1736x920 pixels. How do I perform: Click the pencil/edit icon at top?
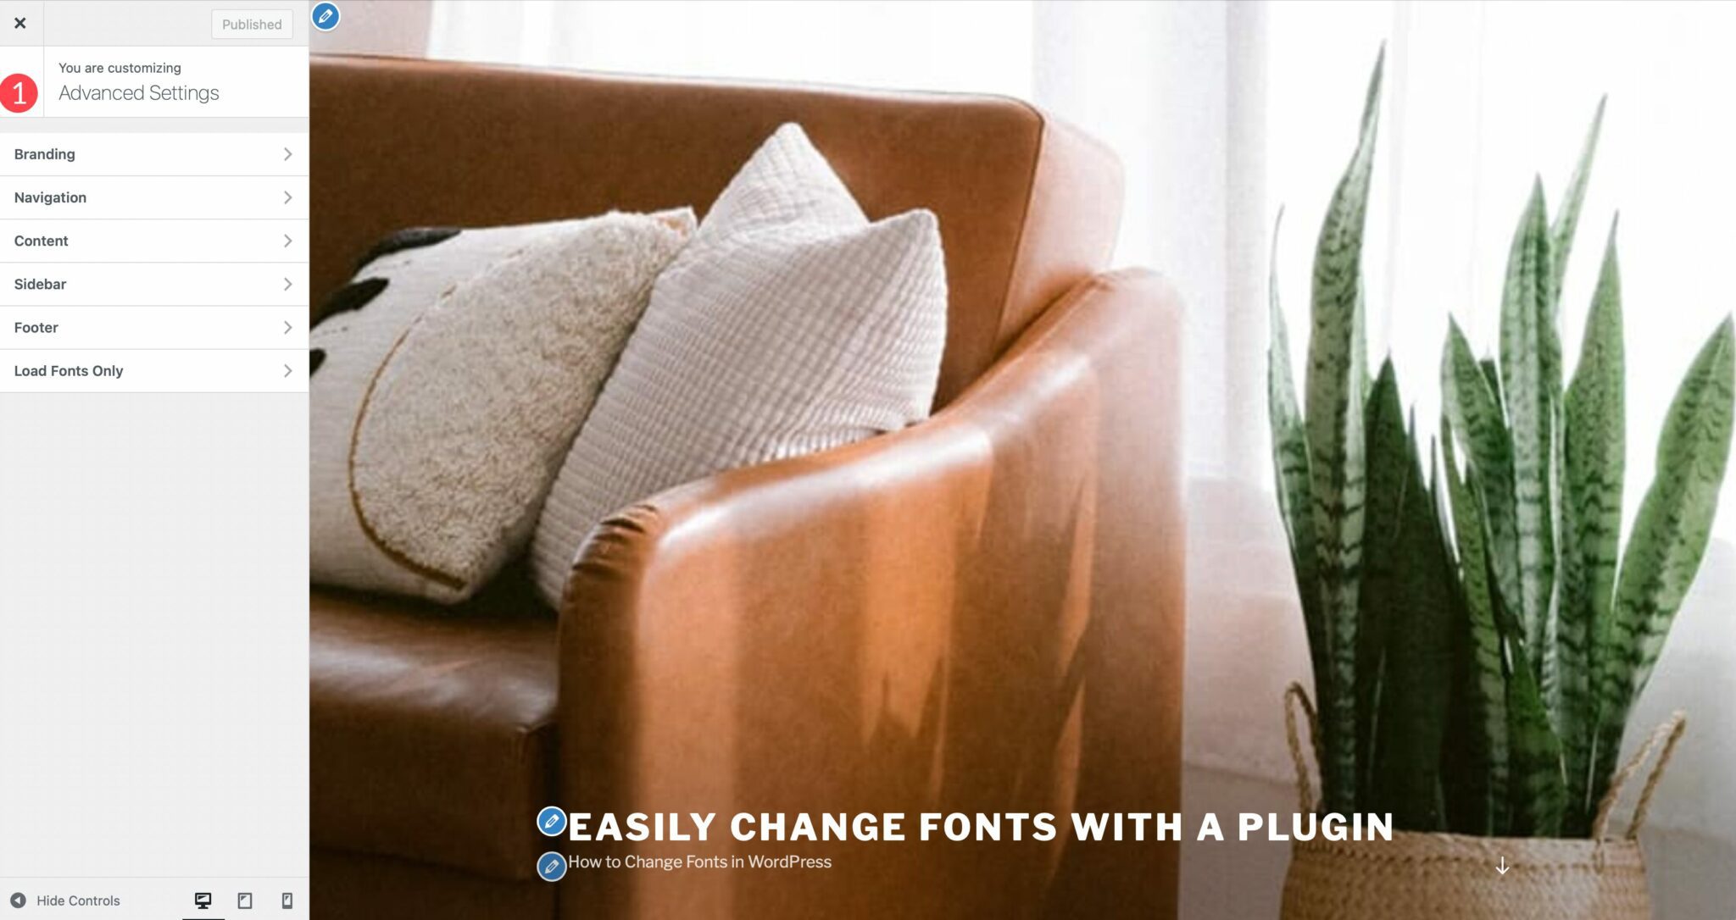coord(327,16)
